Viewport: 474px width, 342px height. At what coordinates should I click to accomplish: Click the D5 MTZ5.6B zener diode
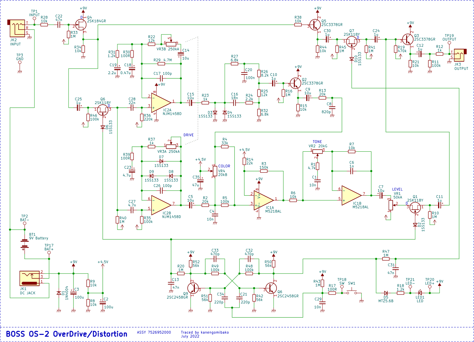386,293
